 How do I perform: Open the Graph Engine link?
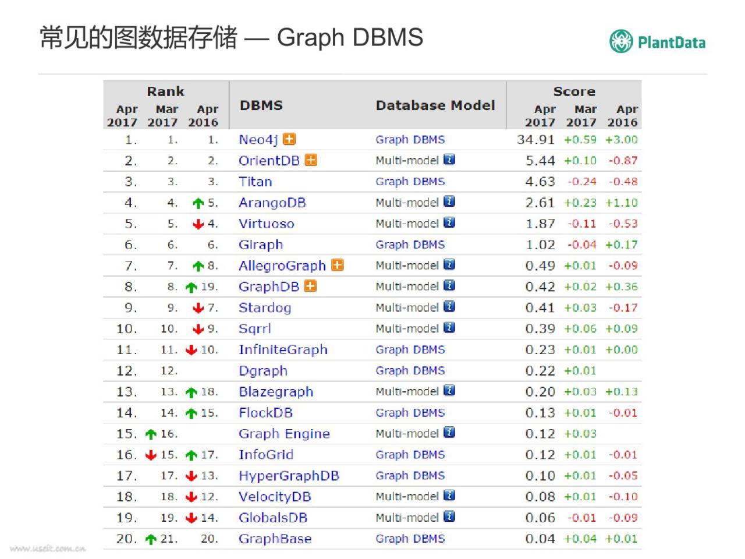coord(284,434)
